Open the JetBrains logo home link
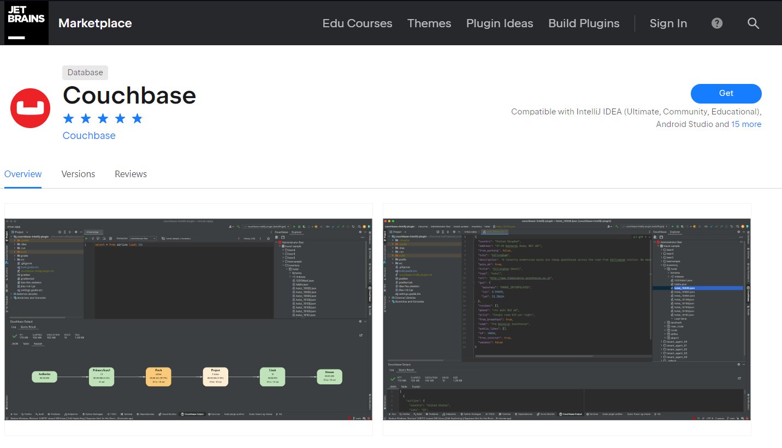Viewport: 782px width, 448px height. click(x=26, y=23)
